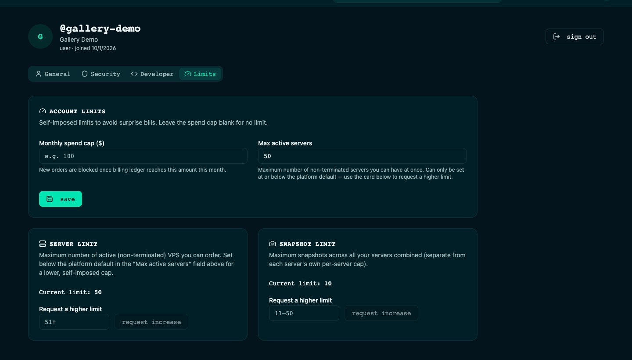Click the "ACCOUNT LIMITS" heading text

(77, 112)
